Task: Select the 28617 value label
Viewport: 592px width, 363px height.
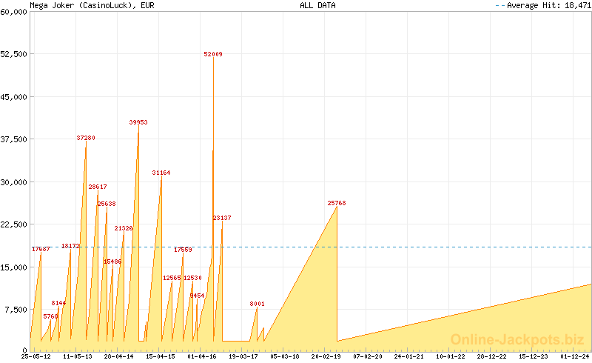Action: [98, 187]
